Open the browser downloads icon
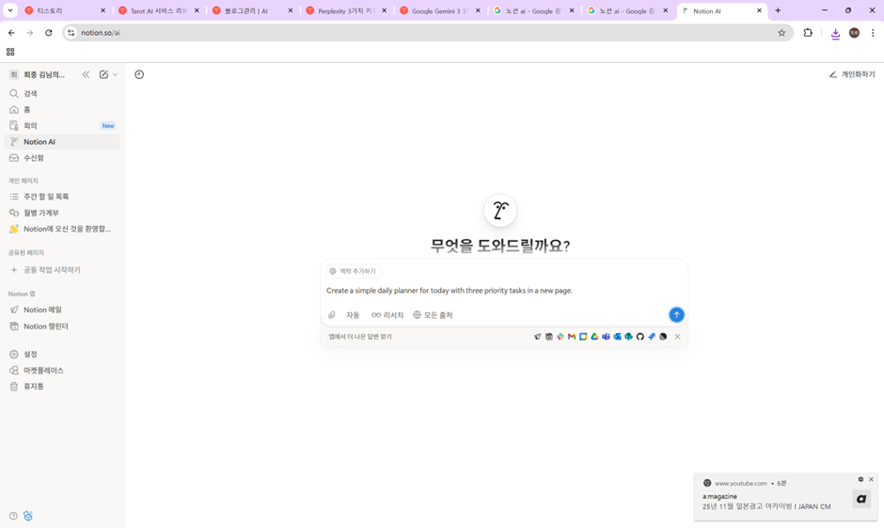 click(x=835, y=33)
